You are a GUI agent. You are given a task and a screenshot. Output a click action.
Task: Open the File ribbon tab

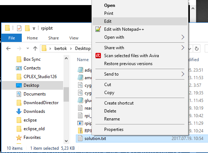(x=12, y=38)
